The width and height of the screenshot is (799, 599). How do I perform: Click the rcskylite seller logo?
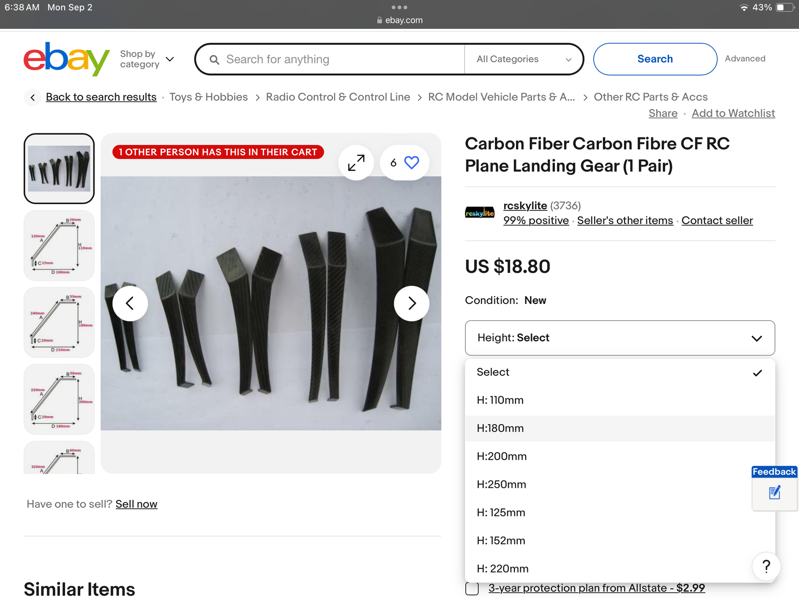pyautogui.click(x=479, y=213)
